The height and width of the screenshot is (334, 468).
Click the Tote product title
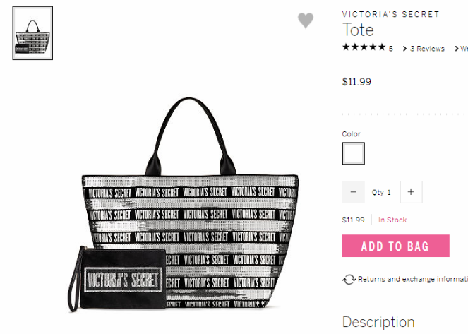coord(358,30)
